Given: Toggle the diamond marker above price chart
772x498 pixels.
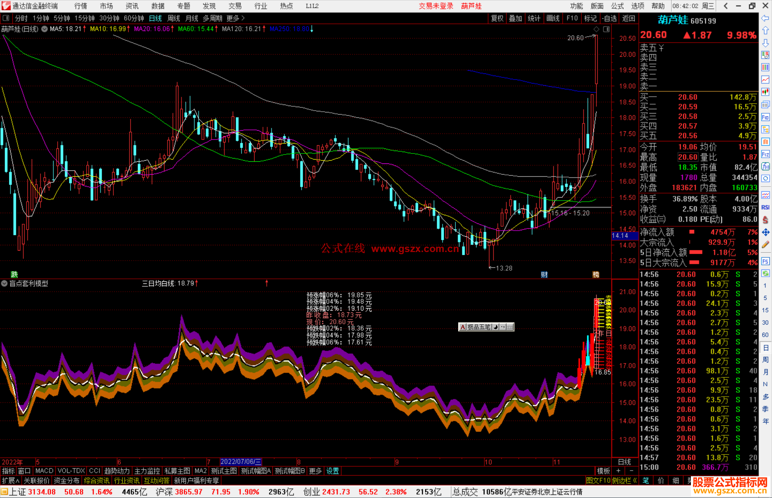Looking at the screenshot, I should click(596, 29).
